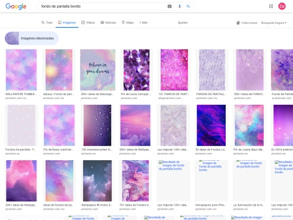The image size is (293, 220).
Task: Open the white dots Fondos de pantalla image
Action: 21,125
